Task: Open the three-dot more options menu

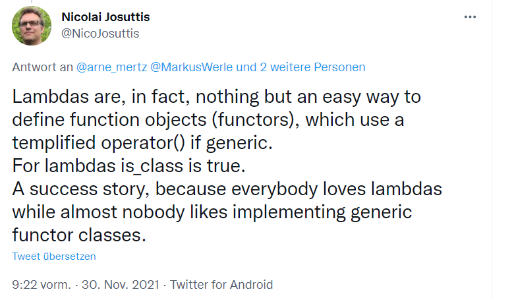Action: (x=470, y=17)
